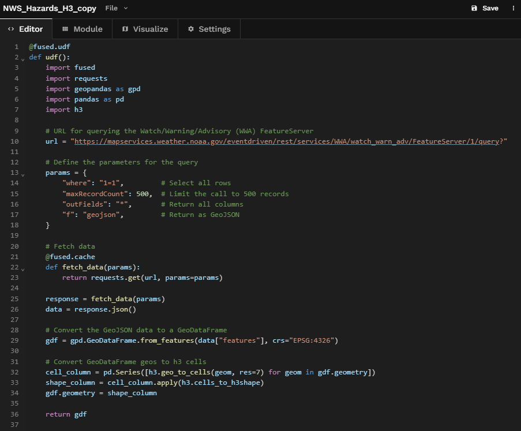521x431 pixels.
Task: Click line number 29 in the gutter
Action: click(14, 340)
